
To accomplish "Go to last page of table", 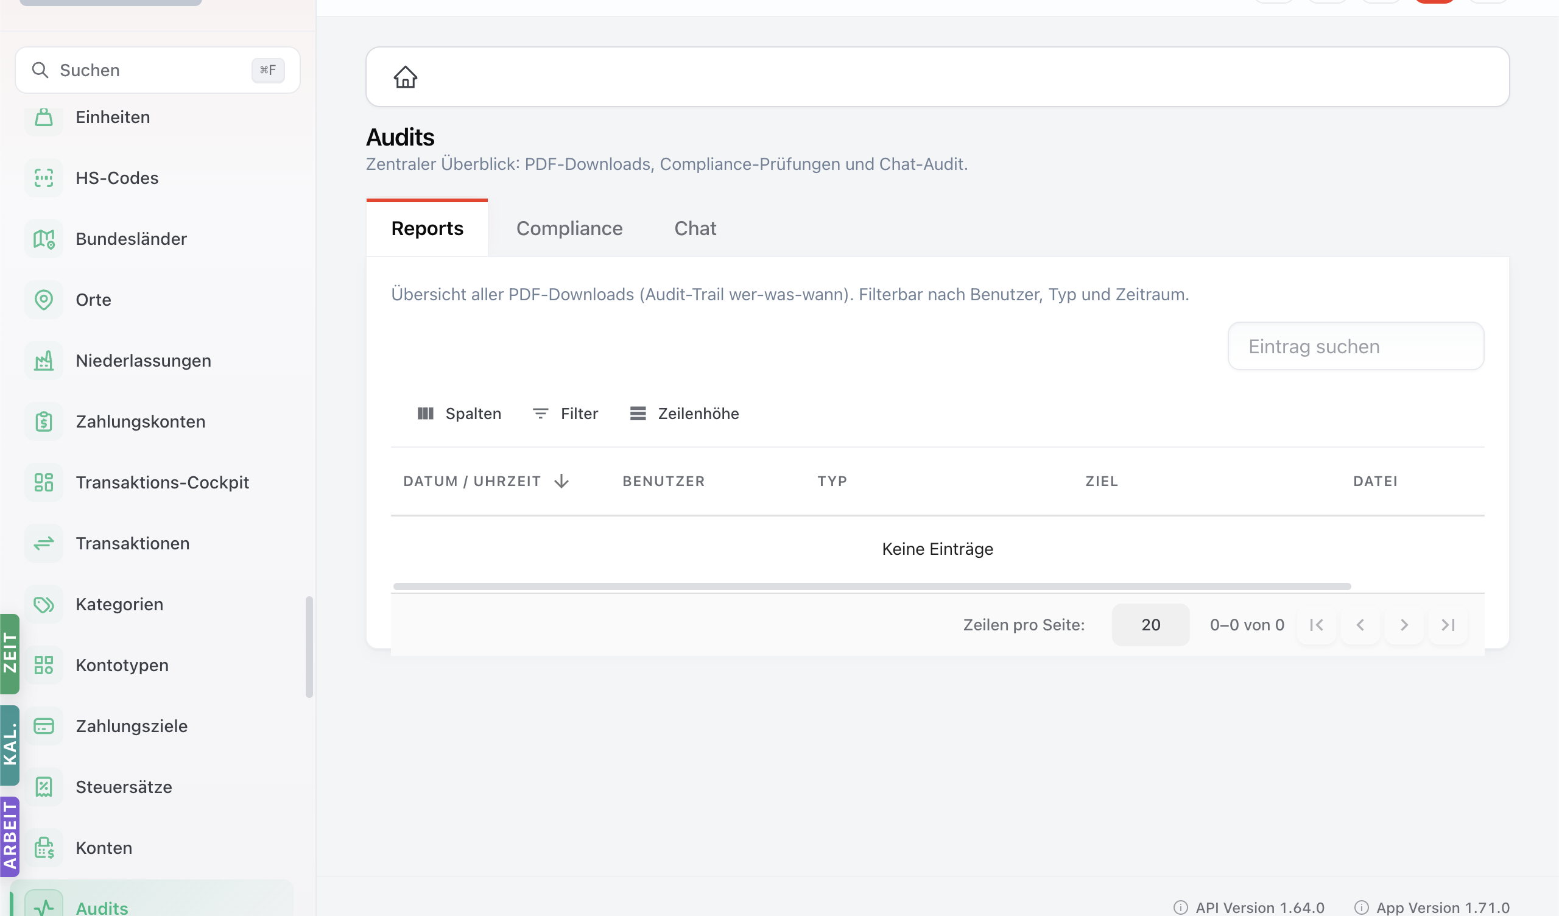I will (x=1448, y=625).
